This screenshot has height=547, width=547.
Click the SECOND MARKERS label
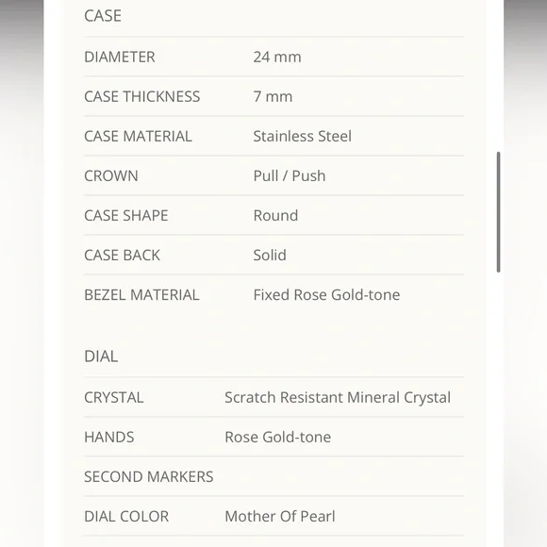(x=149, y=477)
